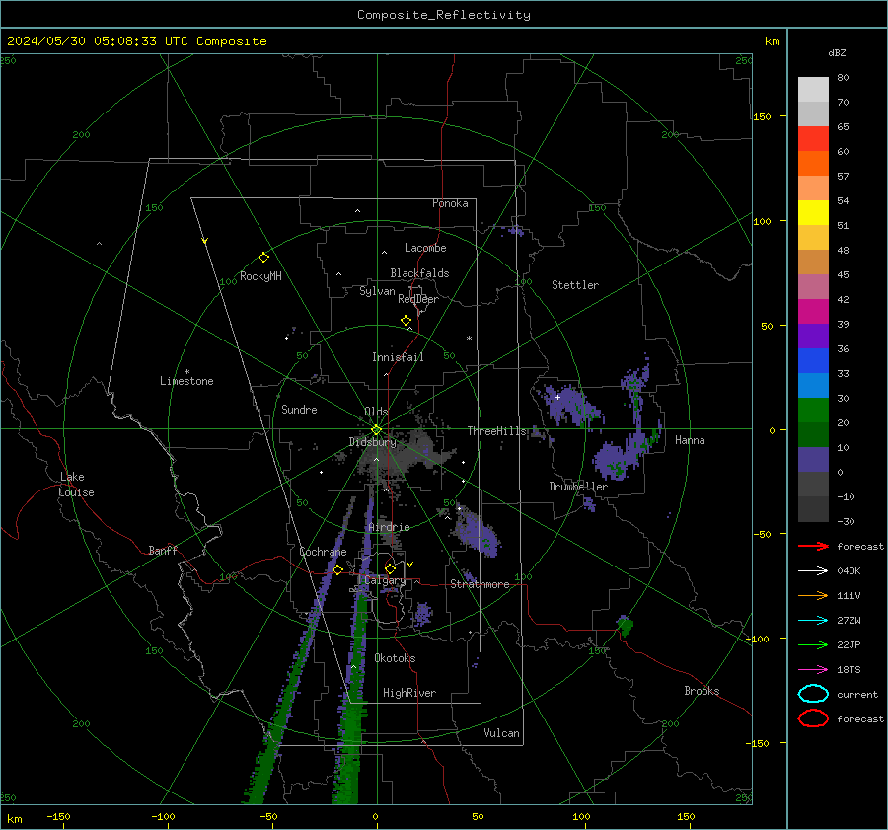Click the Limestone label
This screenshot has height=830, width=888.
(186, 381)
